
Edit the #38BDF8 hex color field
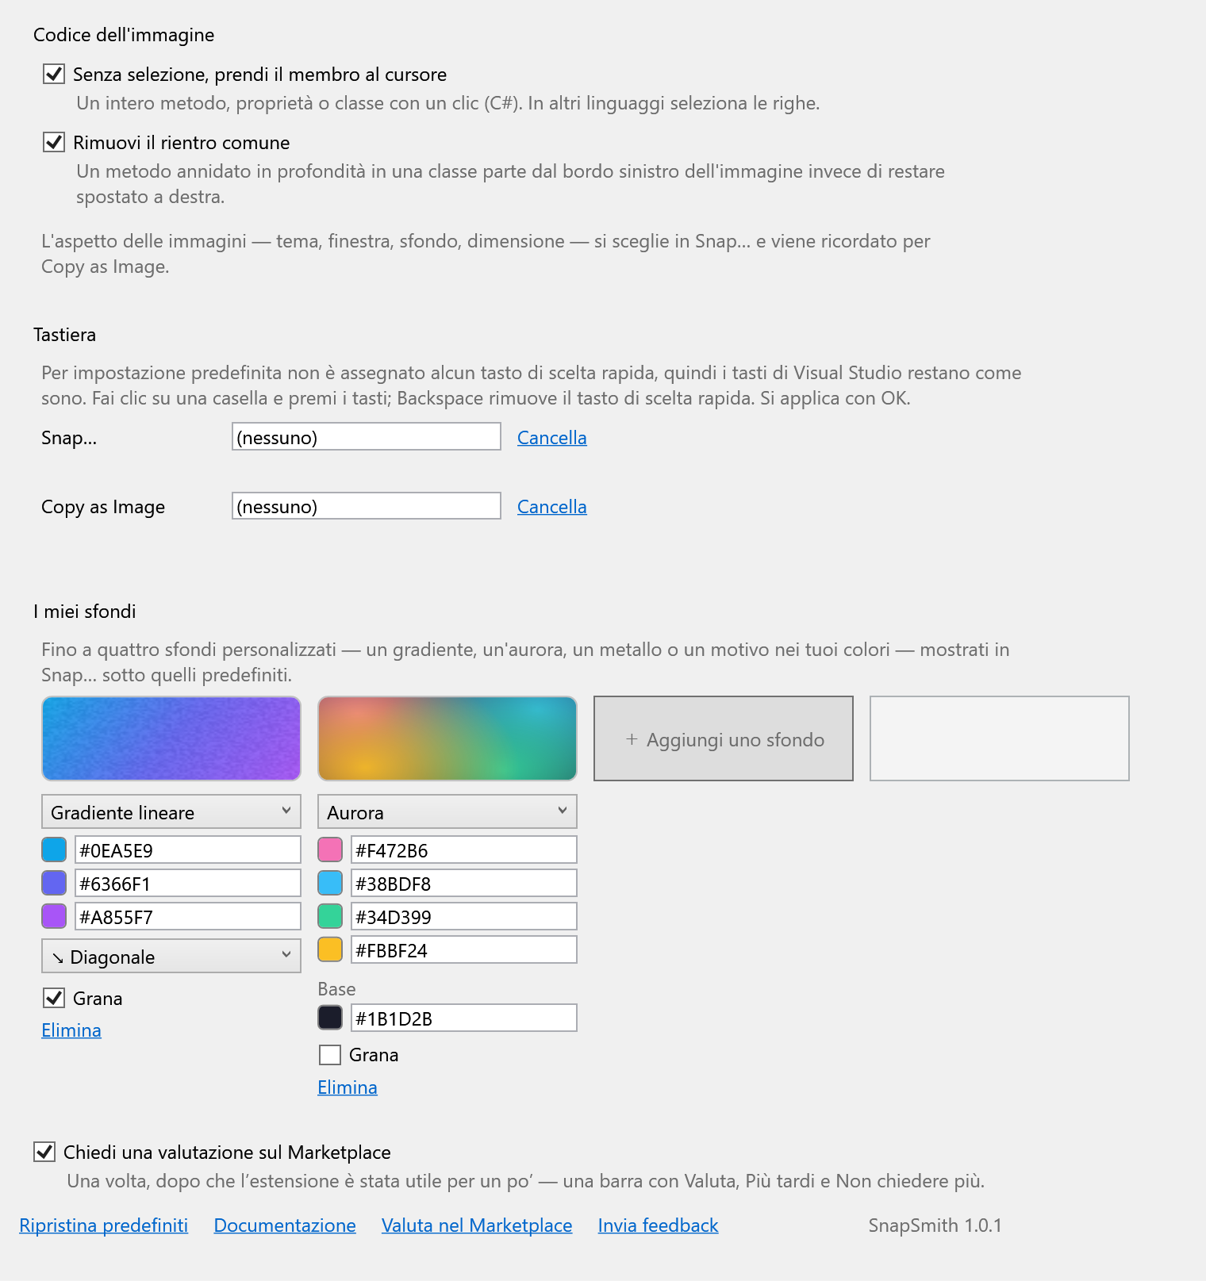click(464, 884)
